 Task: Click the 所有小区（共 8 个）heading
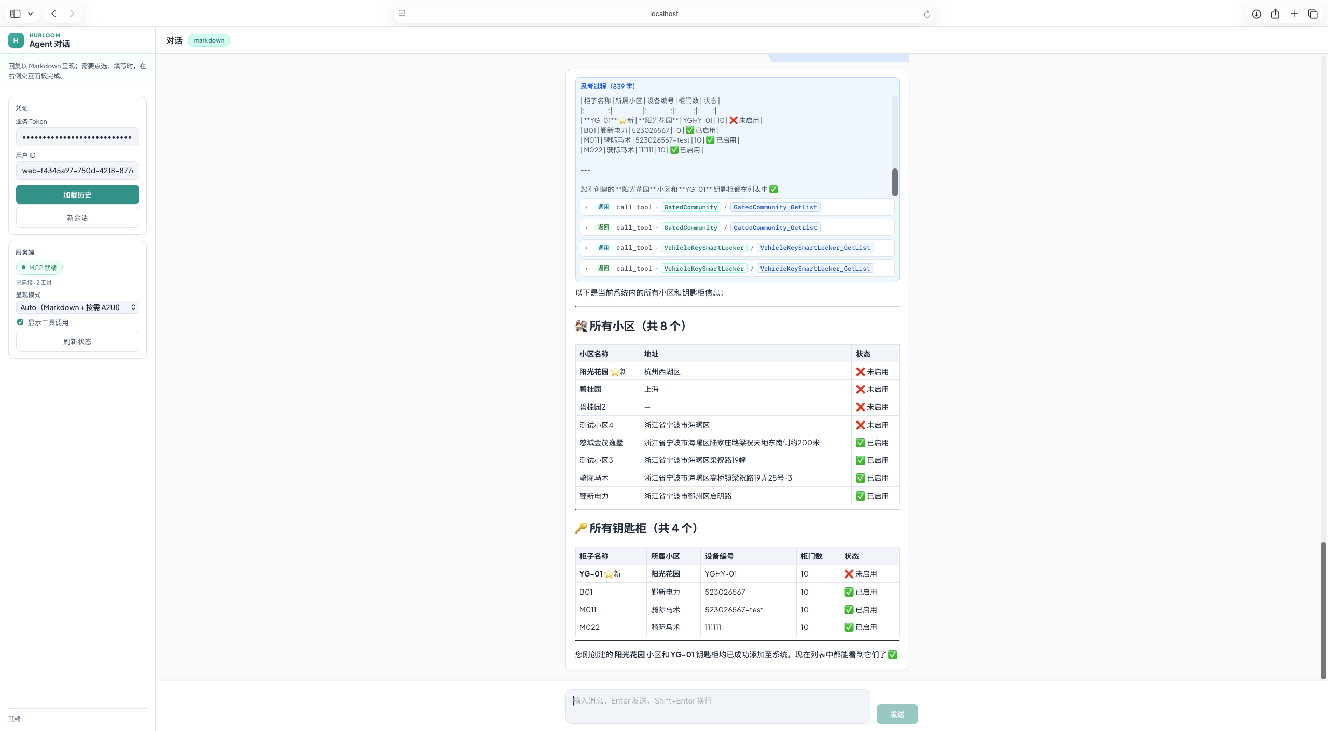(633, 326)
